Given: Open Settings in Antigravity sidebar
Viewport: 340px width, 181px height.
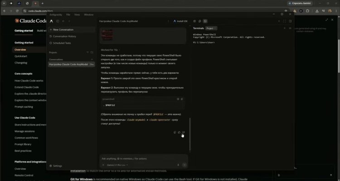Looking at the screenshot, I should click(56, 166).
